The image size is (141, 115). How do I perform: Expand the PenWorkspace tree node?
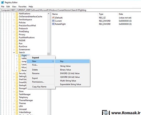(14, 20)
